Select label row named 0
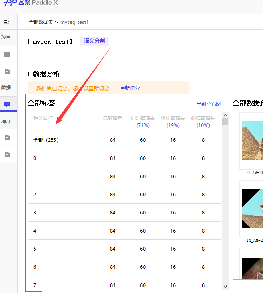Screen dimensions: 263x293 point(124,158)
